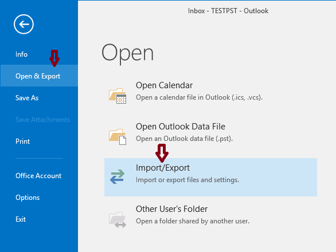
Task: Click the Open Outlook Data File heading
Action: [181, 127]
